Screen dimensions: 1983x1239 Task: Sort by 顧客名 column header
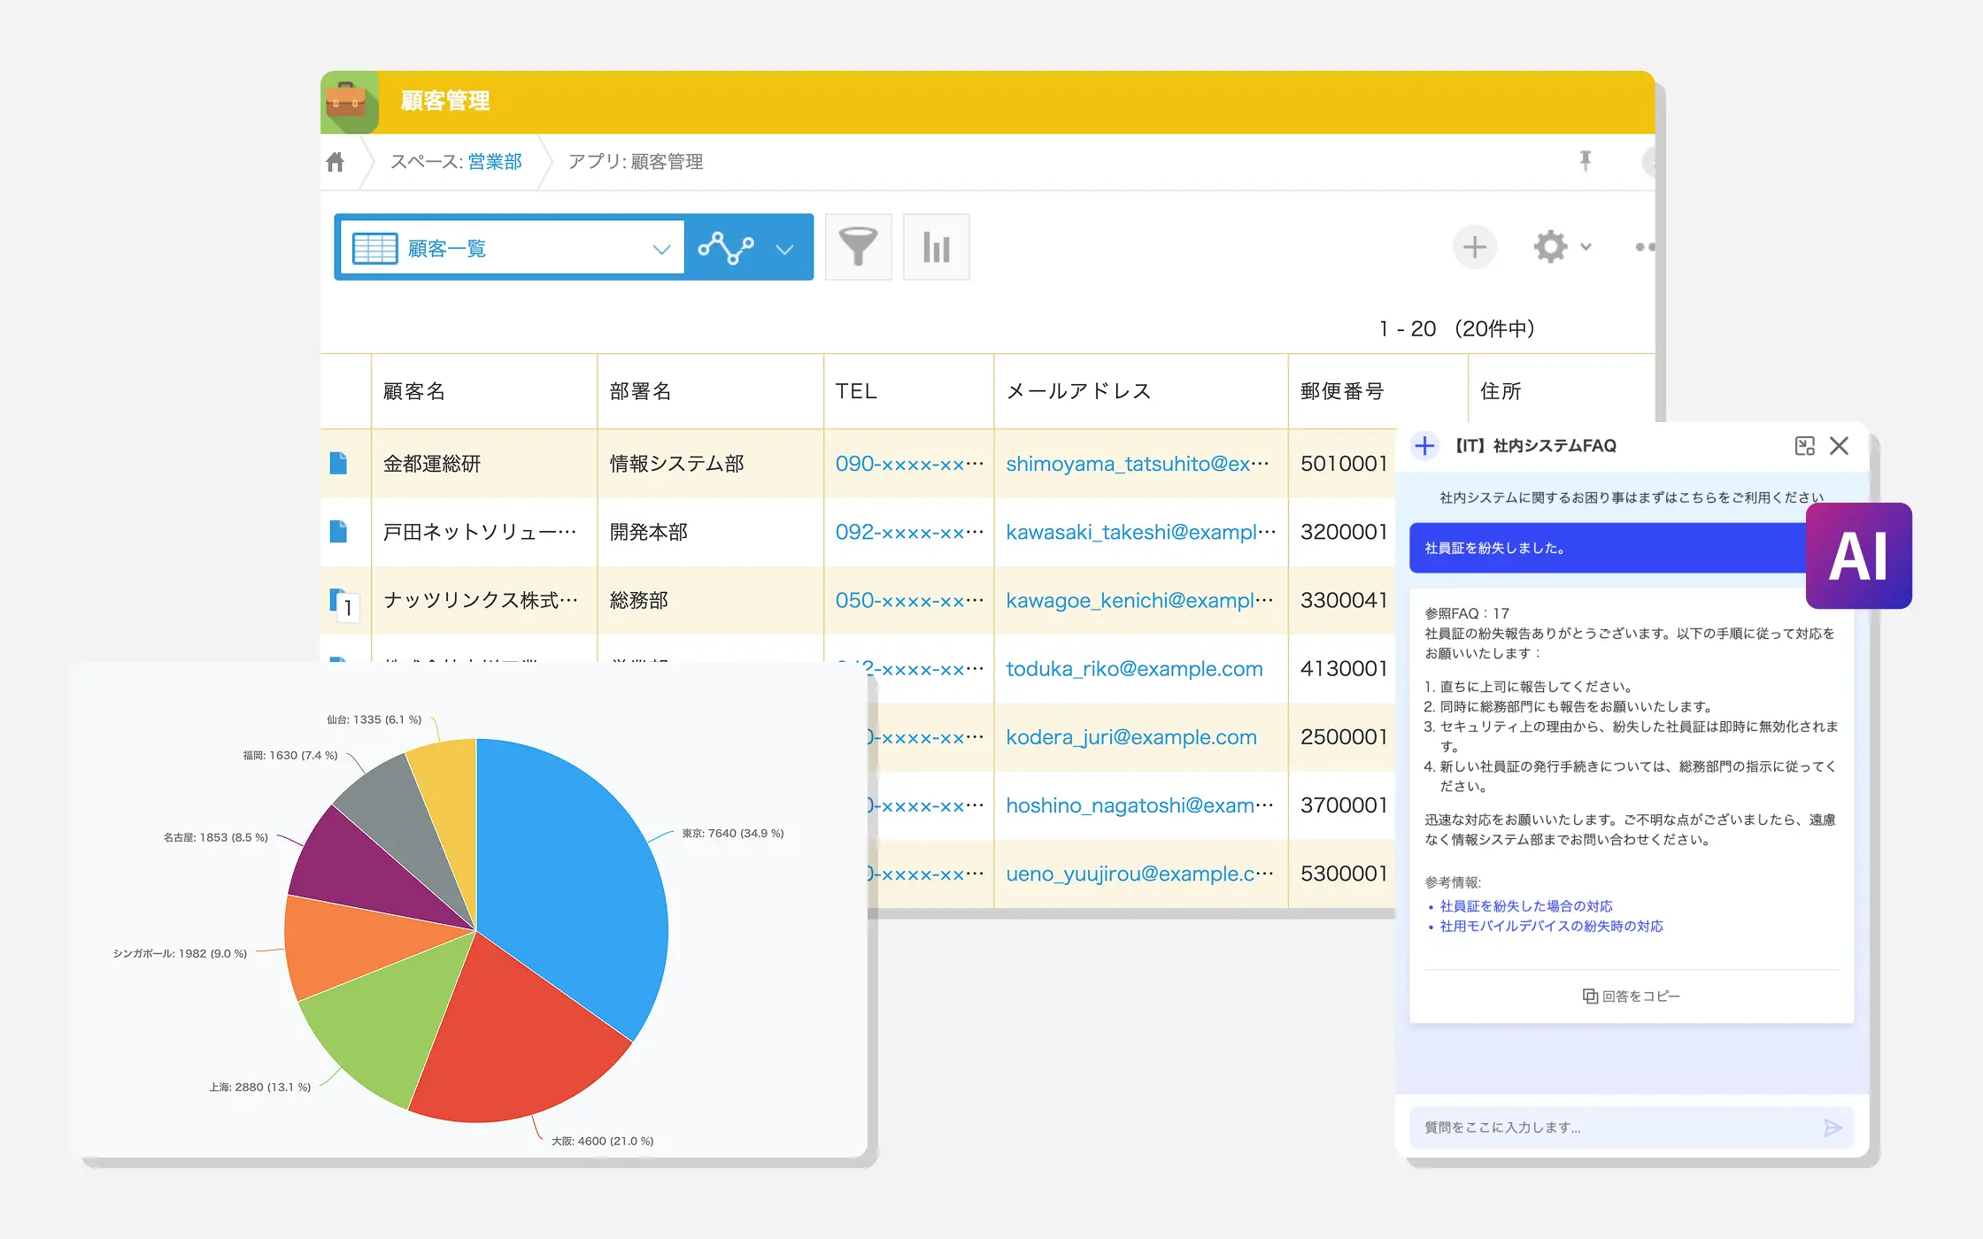tap(414, 391)
